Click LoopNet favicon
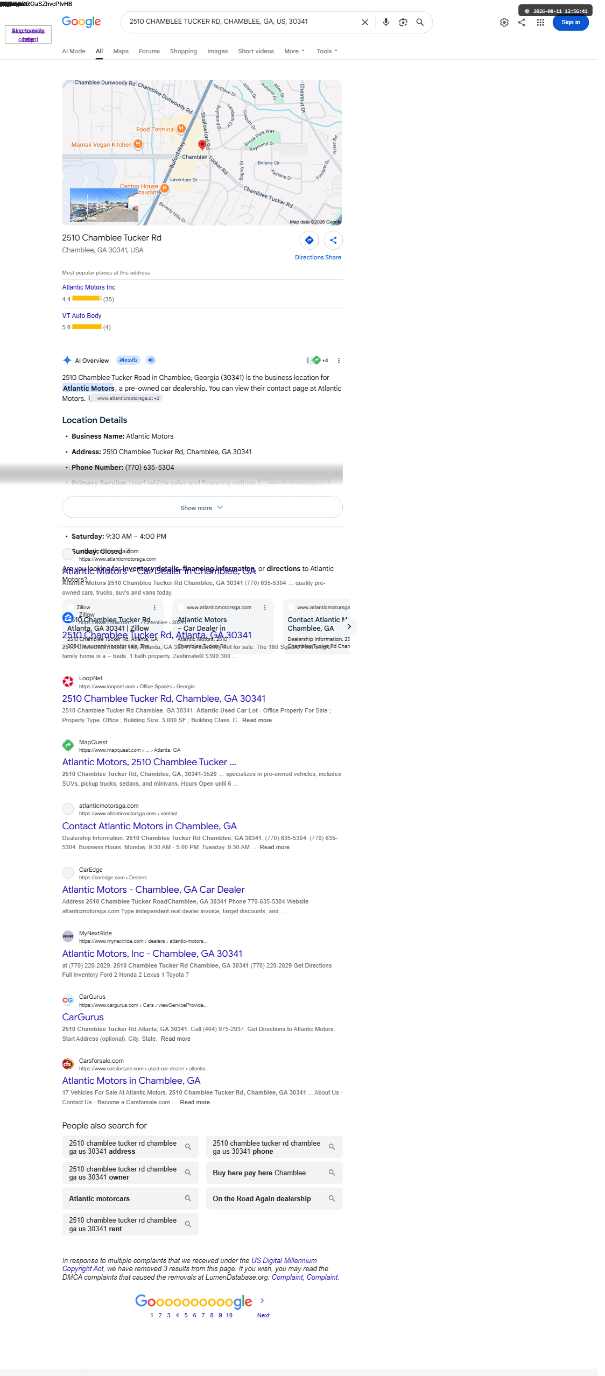Screen dimensions: 605x1376 click(68, 682)
